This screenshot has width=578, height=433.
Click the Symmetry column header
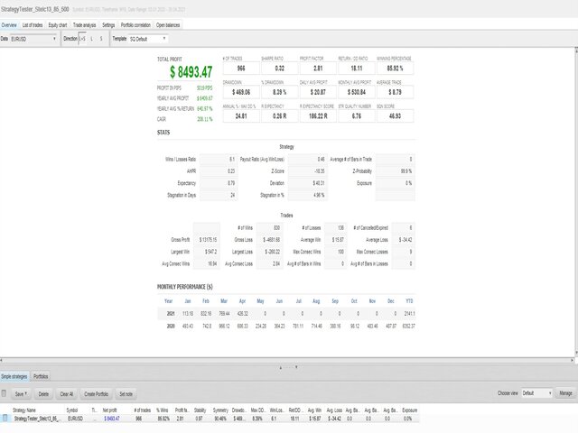pos(220,410)
